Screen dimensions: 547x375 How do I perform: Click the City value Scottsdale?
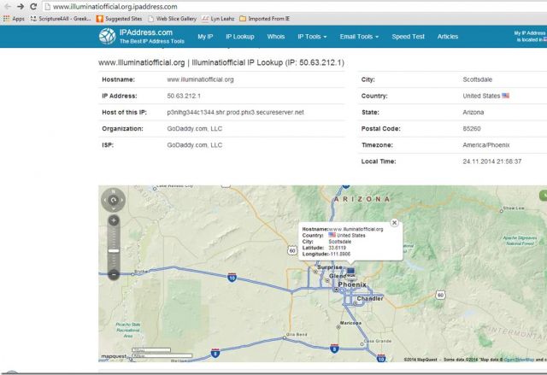tap(477, 79)
